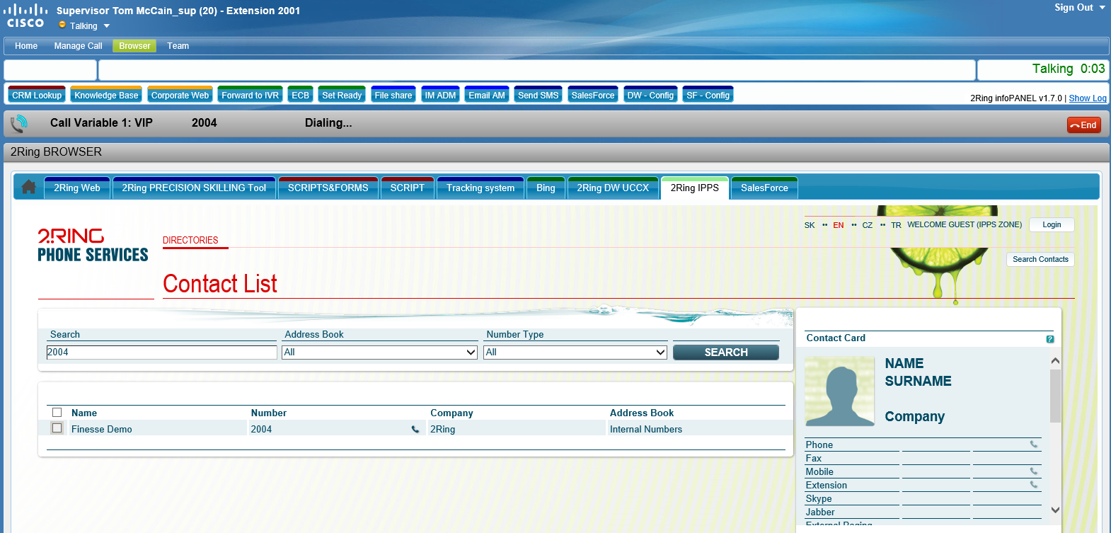Open the Sign Out dropdown arrow
The image size is (1111, 533).
(1102, 8)
